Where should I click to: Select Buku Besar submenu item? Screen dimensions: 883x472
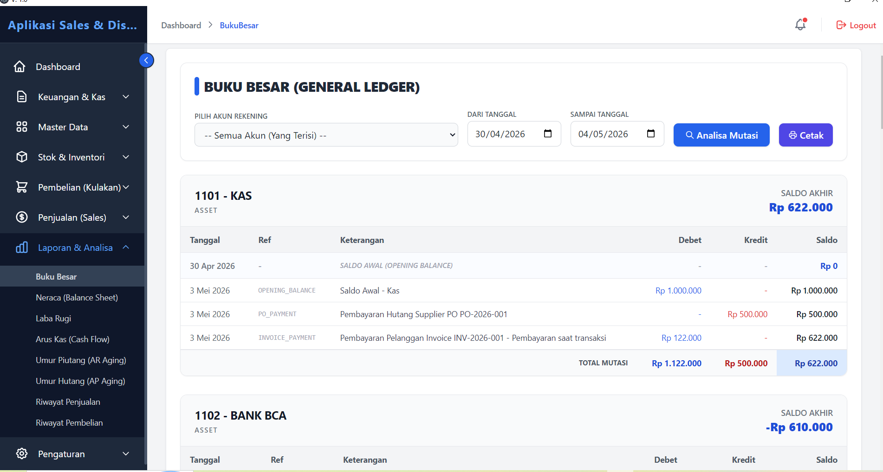click(x=72, y=276)
